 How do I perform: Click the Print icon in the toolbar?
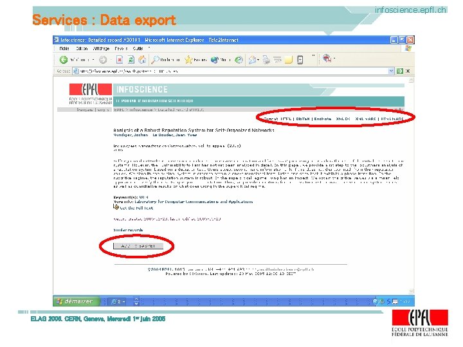point(266,60)
